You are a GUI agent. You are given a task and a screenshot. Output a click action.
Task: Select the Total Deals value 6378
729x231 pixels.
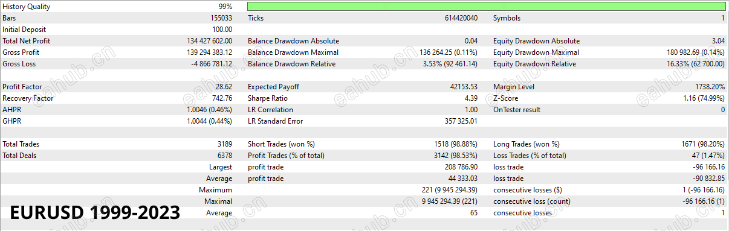click(224, 156)
